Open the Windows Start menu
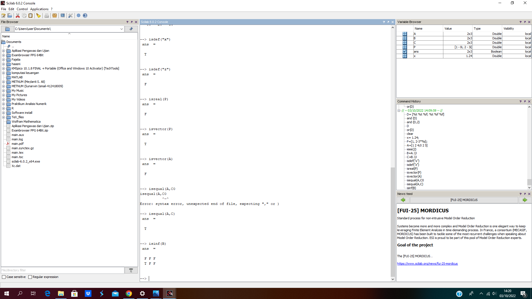This screenshot has width=532, height=299. [x=7, y=293]
